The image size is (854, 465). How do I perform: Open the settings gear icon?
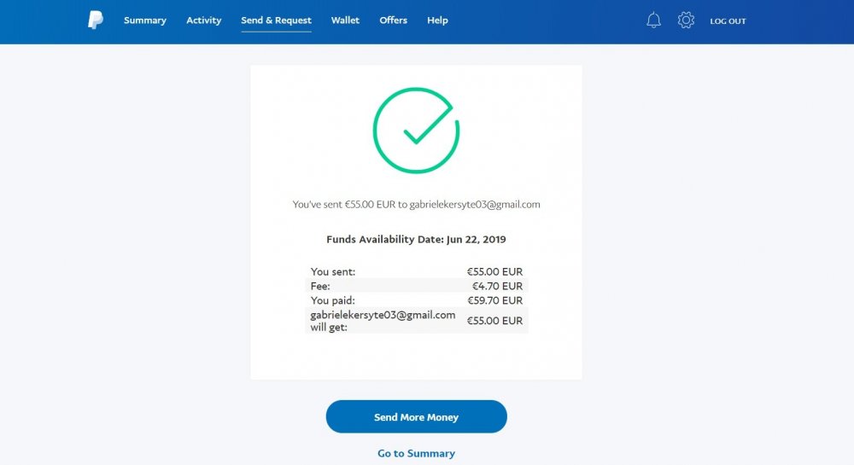686,20
